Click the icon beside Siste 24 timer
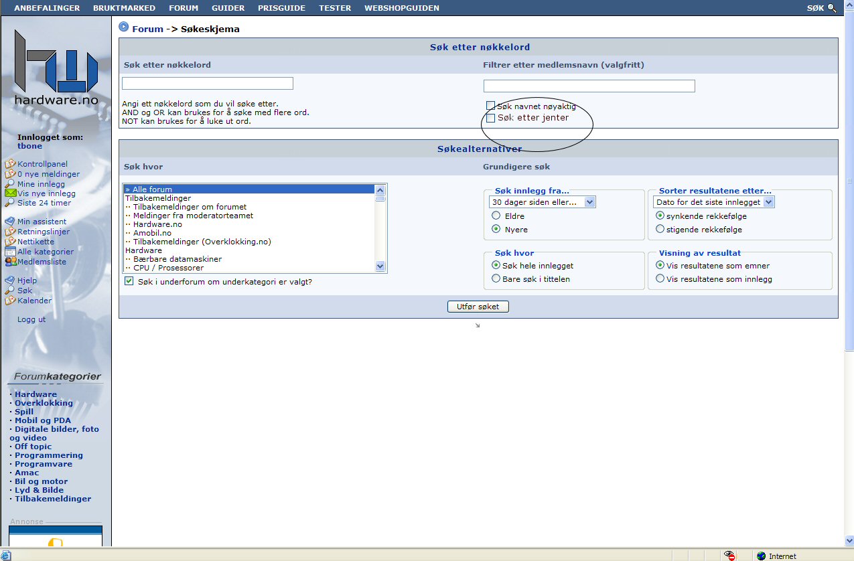 (10, 203)
